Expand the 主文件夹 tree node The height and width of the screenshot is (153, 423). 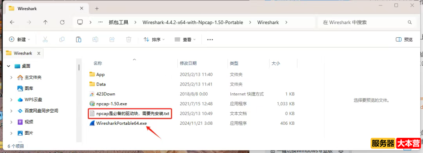(11, 77)
